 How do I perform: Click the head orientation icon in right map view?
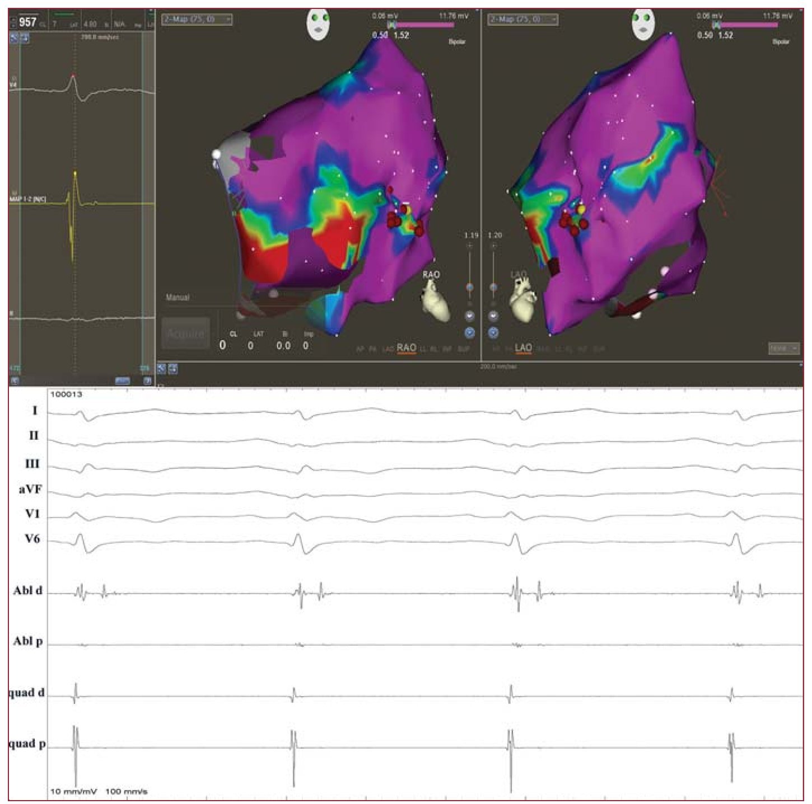[x=643, y=24]
